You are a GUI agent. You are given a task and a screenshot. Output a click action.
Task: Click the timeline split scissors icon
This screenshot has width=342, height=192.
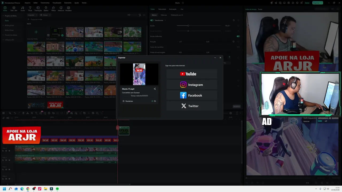[28, 113]
